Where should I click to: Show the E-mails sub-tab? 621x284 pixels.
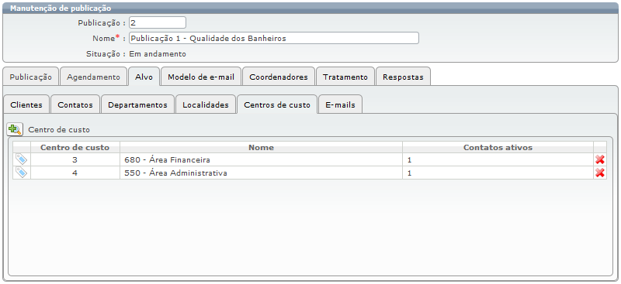(340, 104)
